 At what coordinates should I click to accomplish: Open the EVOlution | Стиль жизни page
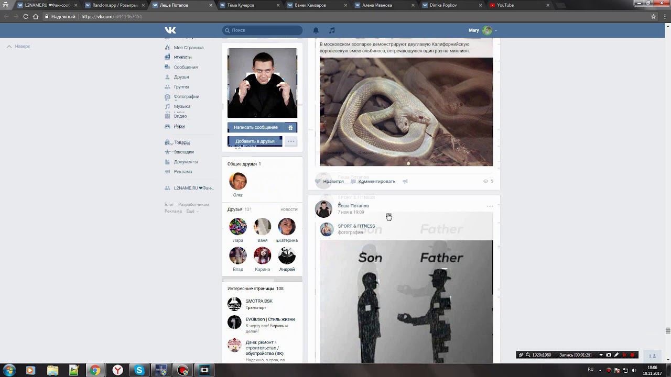(x=270, y=319)
